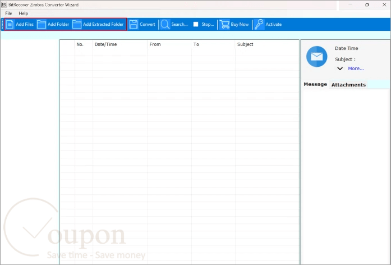Click the BitRecover app icon in title bar
This screenshot has height=265, width=391.
(4, 4)
